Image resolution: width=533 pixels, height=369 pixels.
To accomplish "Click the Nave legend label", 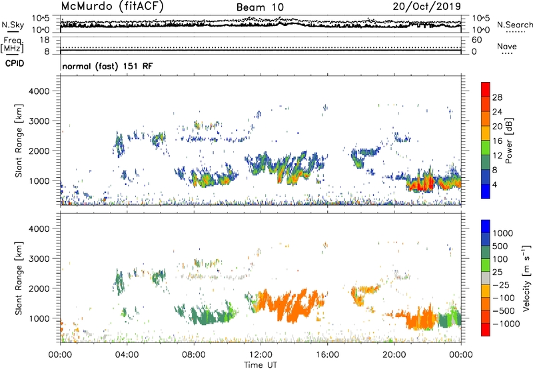I will (x=507, y=46).
